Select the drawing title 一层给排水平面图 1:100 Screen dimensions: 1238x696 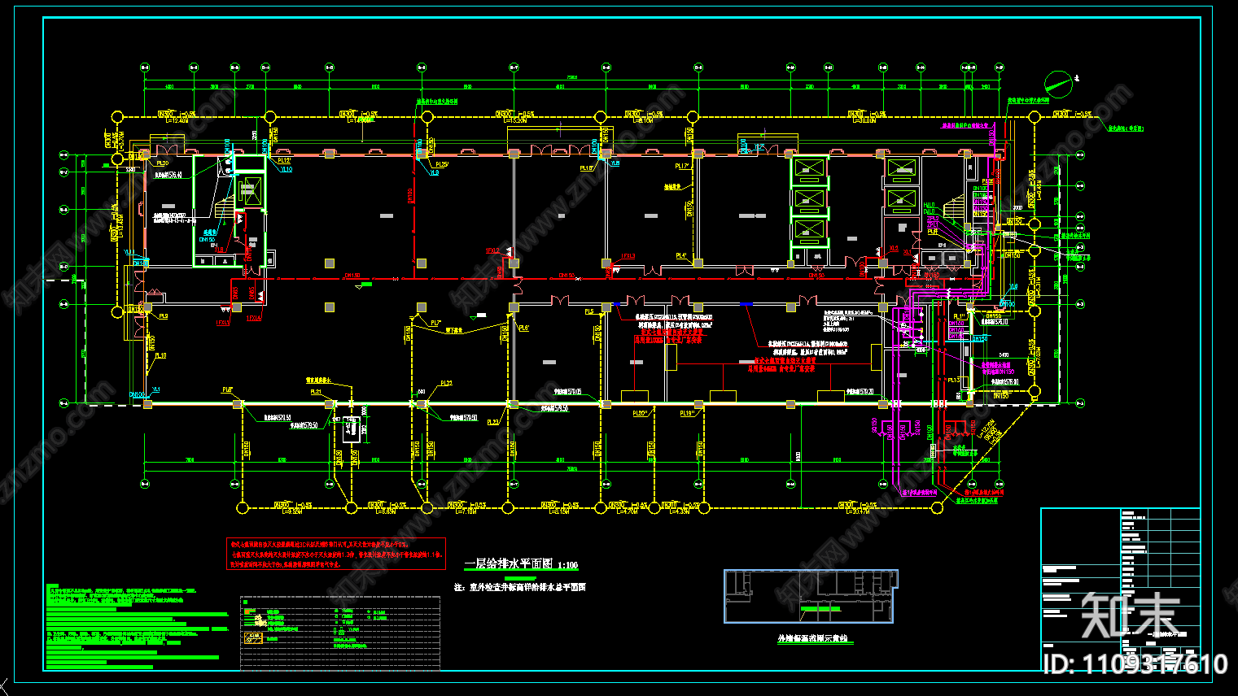pos(521,563)
